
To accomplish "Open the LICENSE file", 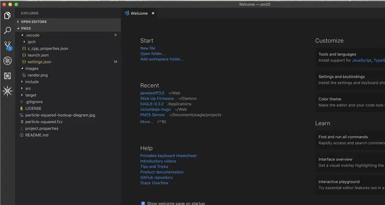I will (68, 108).
